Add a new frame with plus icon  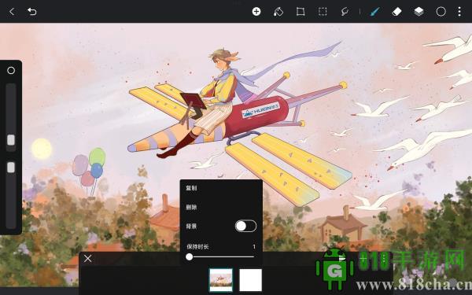click(363, 259)
